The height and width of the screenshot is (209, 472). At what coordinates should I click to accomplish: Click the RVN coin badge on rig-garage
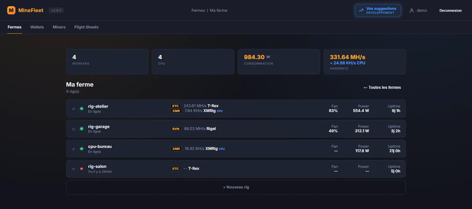(x=176, y=129)
